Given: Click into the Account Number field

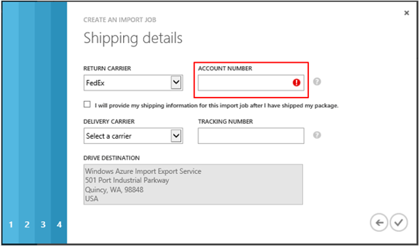Looking at the screenshot, I should (x=251, y=83).
